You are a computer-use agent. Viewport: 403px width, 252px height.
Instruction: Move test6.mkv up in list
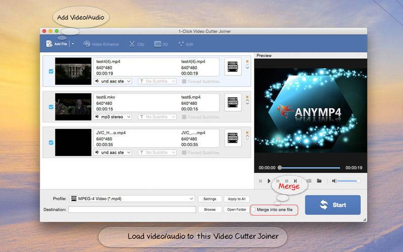click(x=247, y=100)
